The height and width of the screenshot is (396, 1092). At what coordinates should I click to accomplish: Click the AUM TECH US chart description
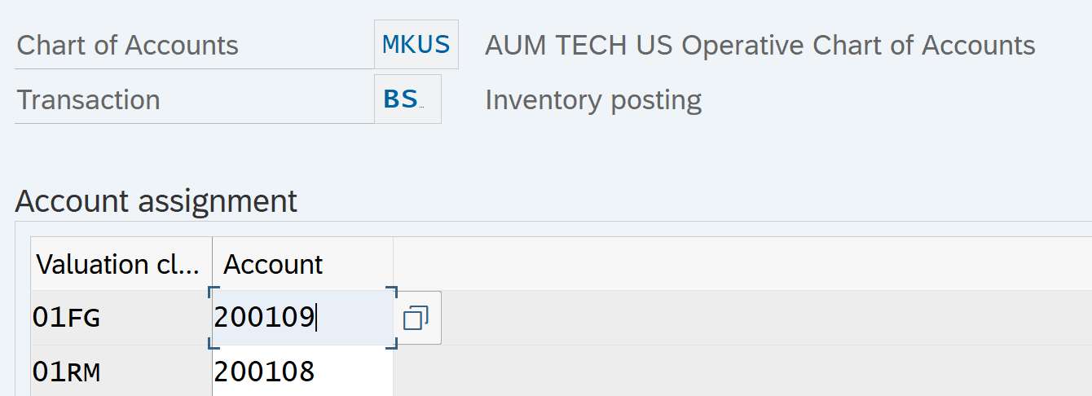point(760,46)
